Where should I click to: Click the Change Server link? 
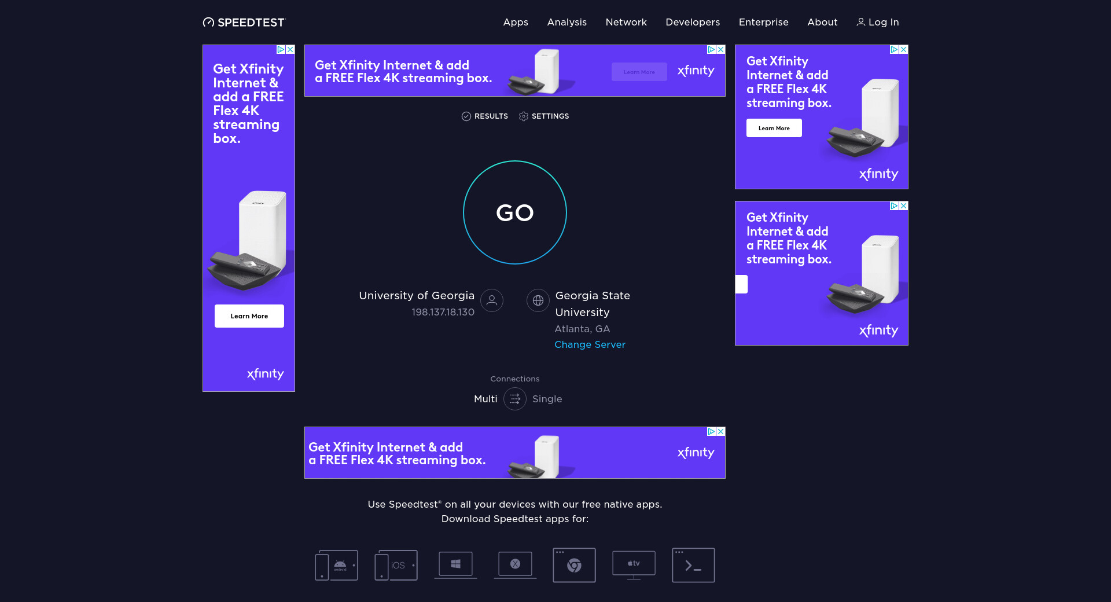(x=590, y=344)
